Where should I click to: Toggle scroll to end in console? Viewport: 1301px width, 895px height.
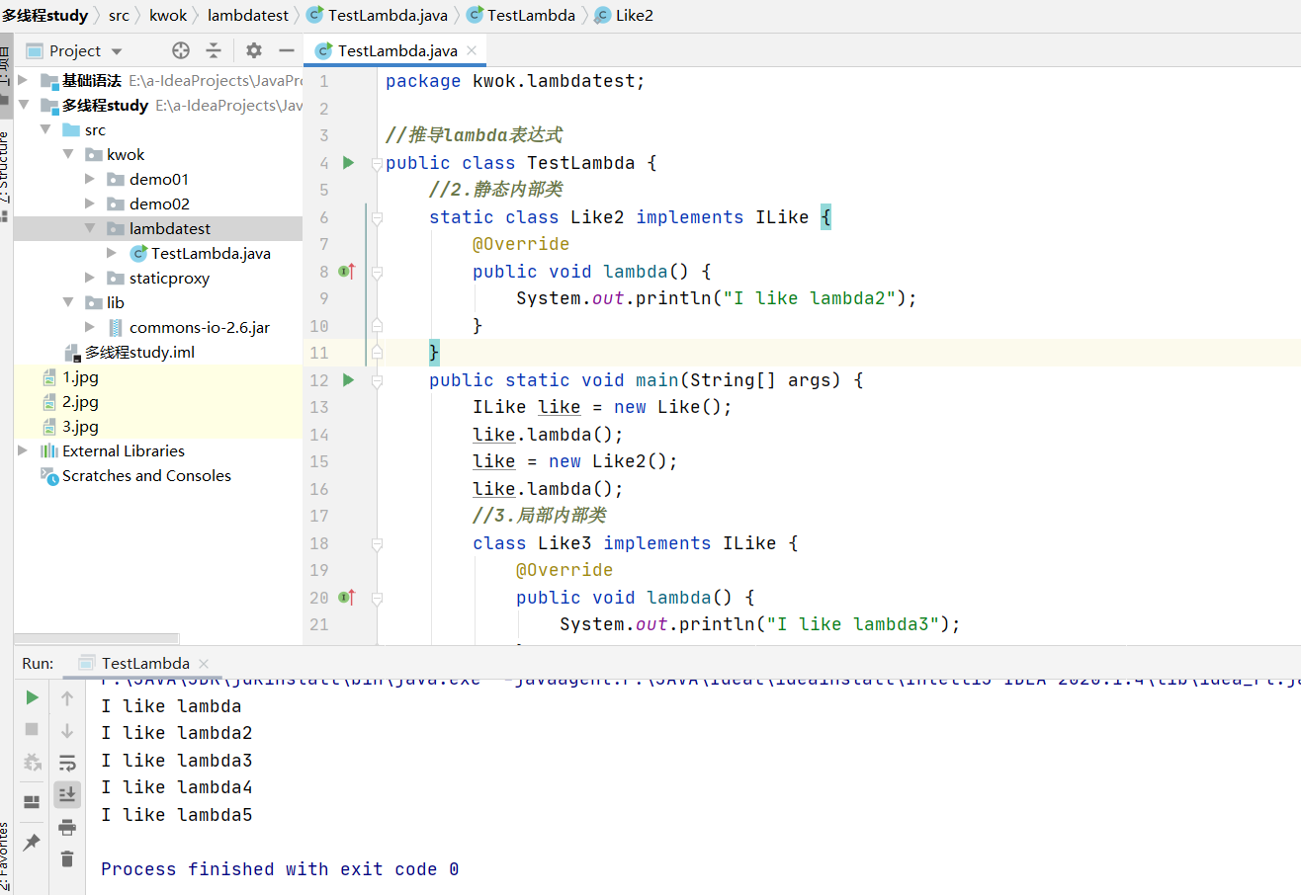[67, 794]
